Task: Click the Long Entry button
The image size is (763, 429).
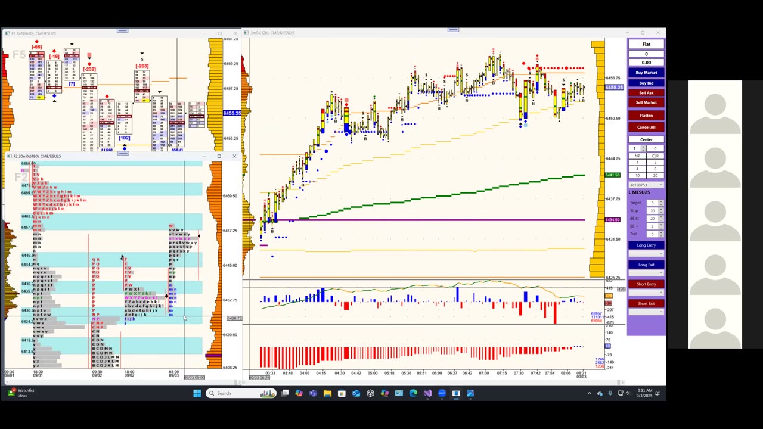Action: [646, 245]
